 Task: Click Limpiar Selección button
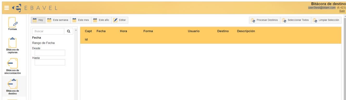[326, 20]
